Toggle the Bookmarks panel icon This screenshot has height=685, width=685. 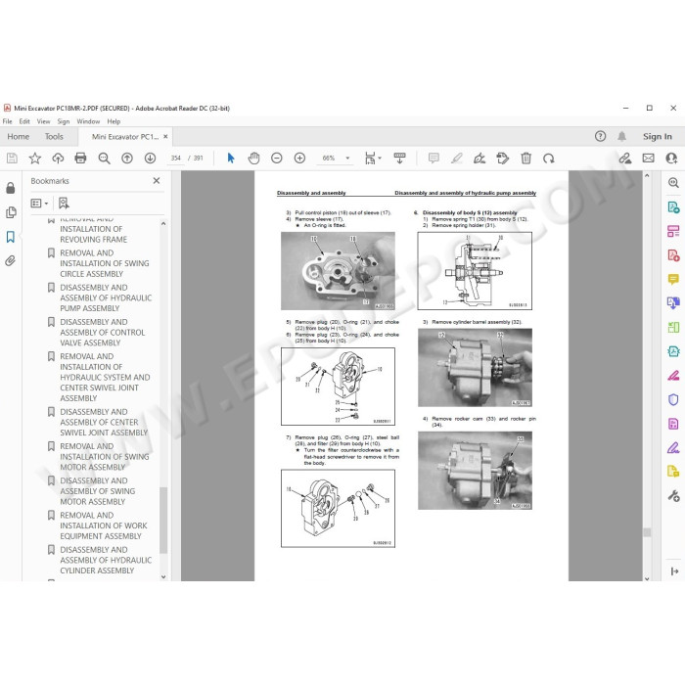pos(11,237)
